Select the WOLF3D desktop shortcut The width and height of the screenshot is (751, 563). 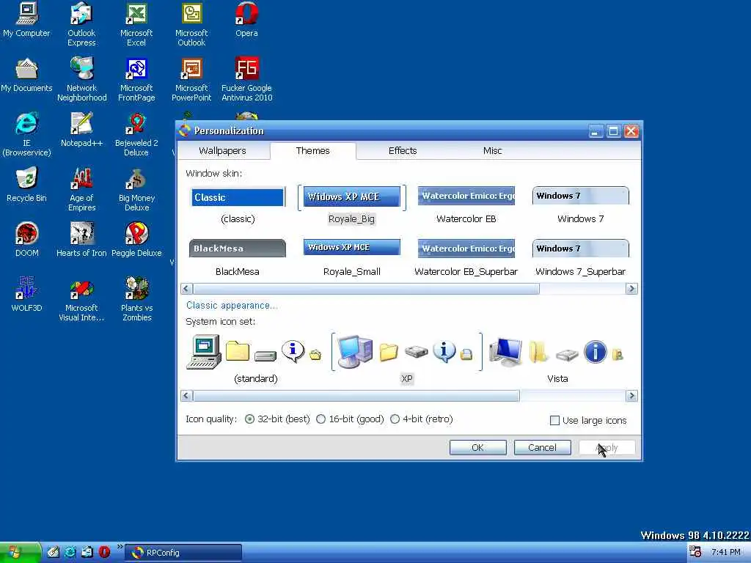click(x=26, y=295)
